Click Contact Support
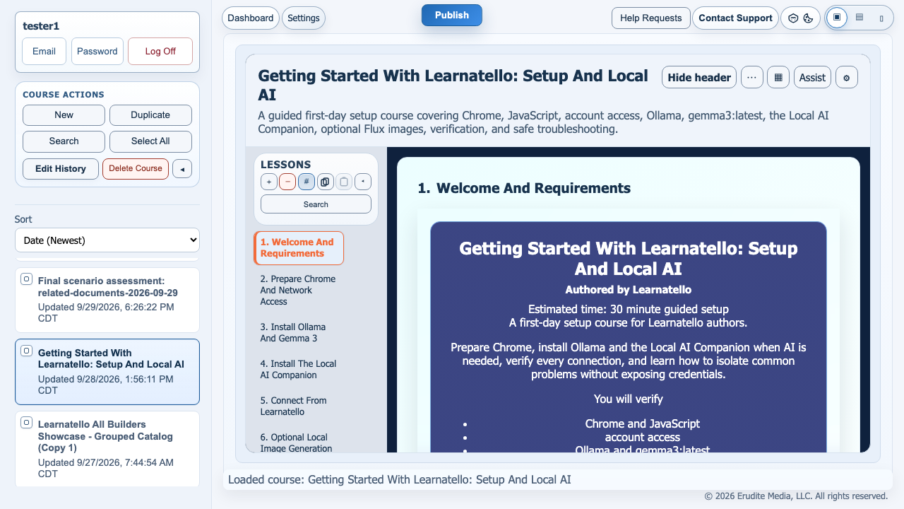Image resolution: width=904 pixels, height=509 pixels. pos(735,18)
